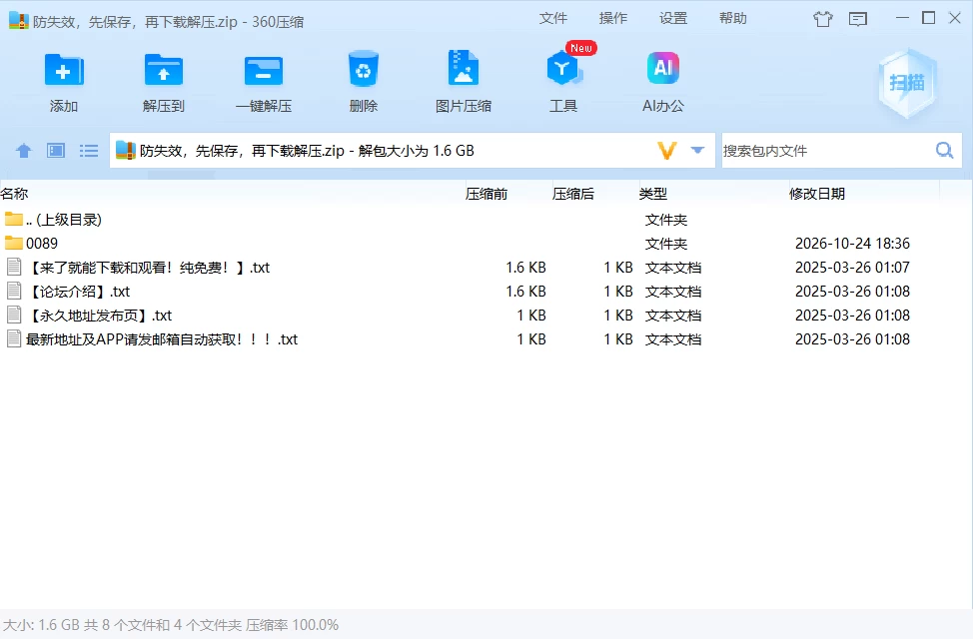Switch to the thumbnail view icon

(56, 151)
